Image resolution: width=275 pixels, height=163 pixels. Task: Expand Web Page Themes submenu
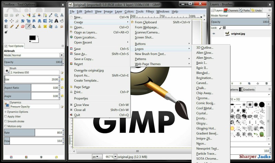click(161, 64)
